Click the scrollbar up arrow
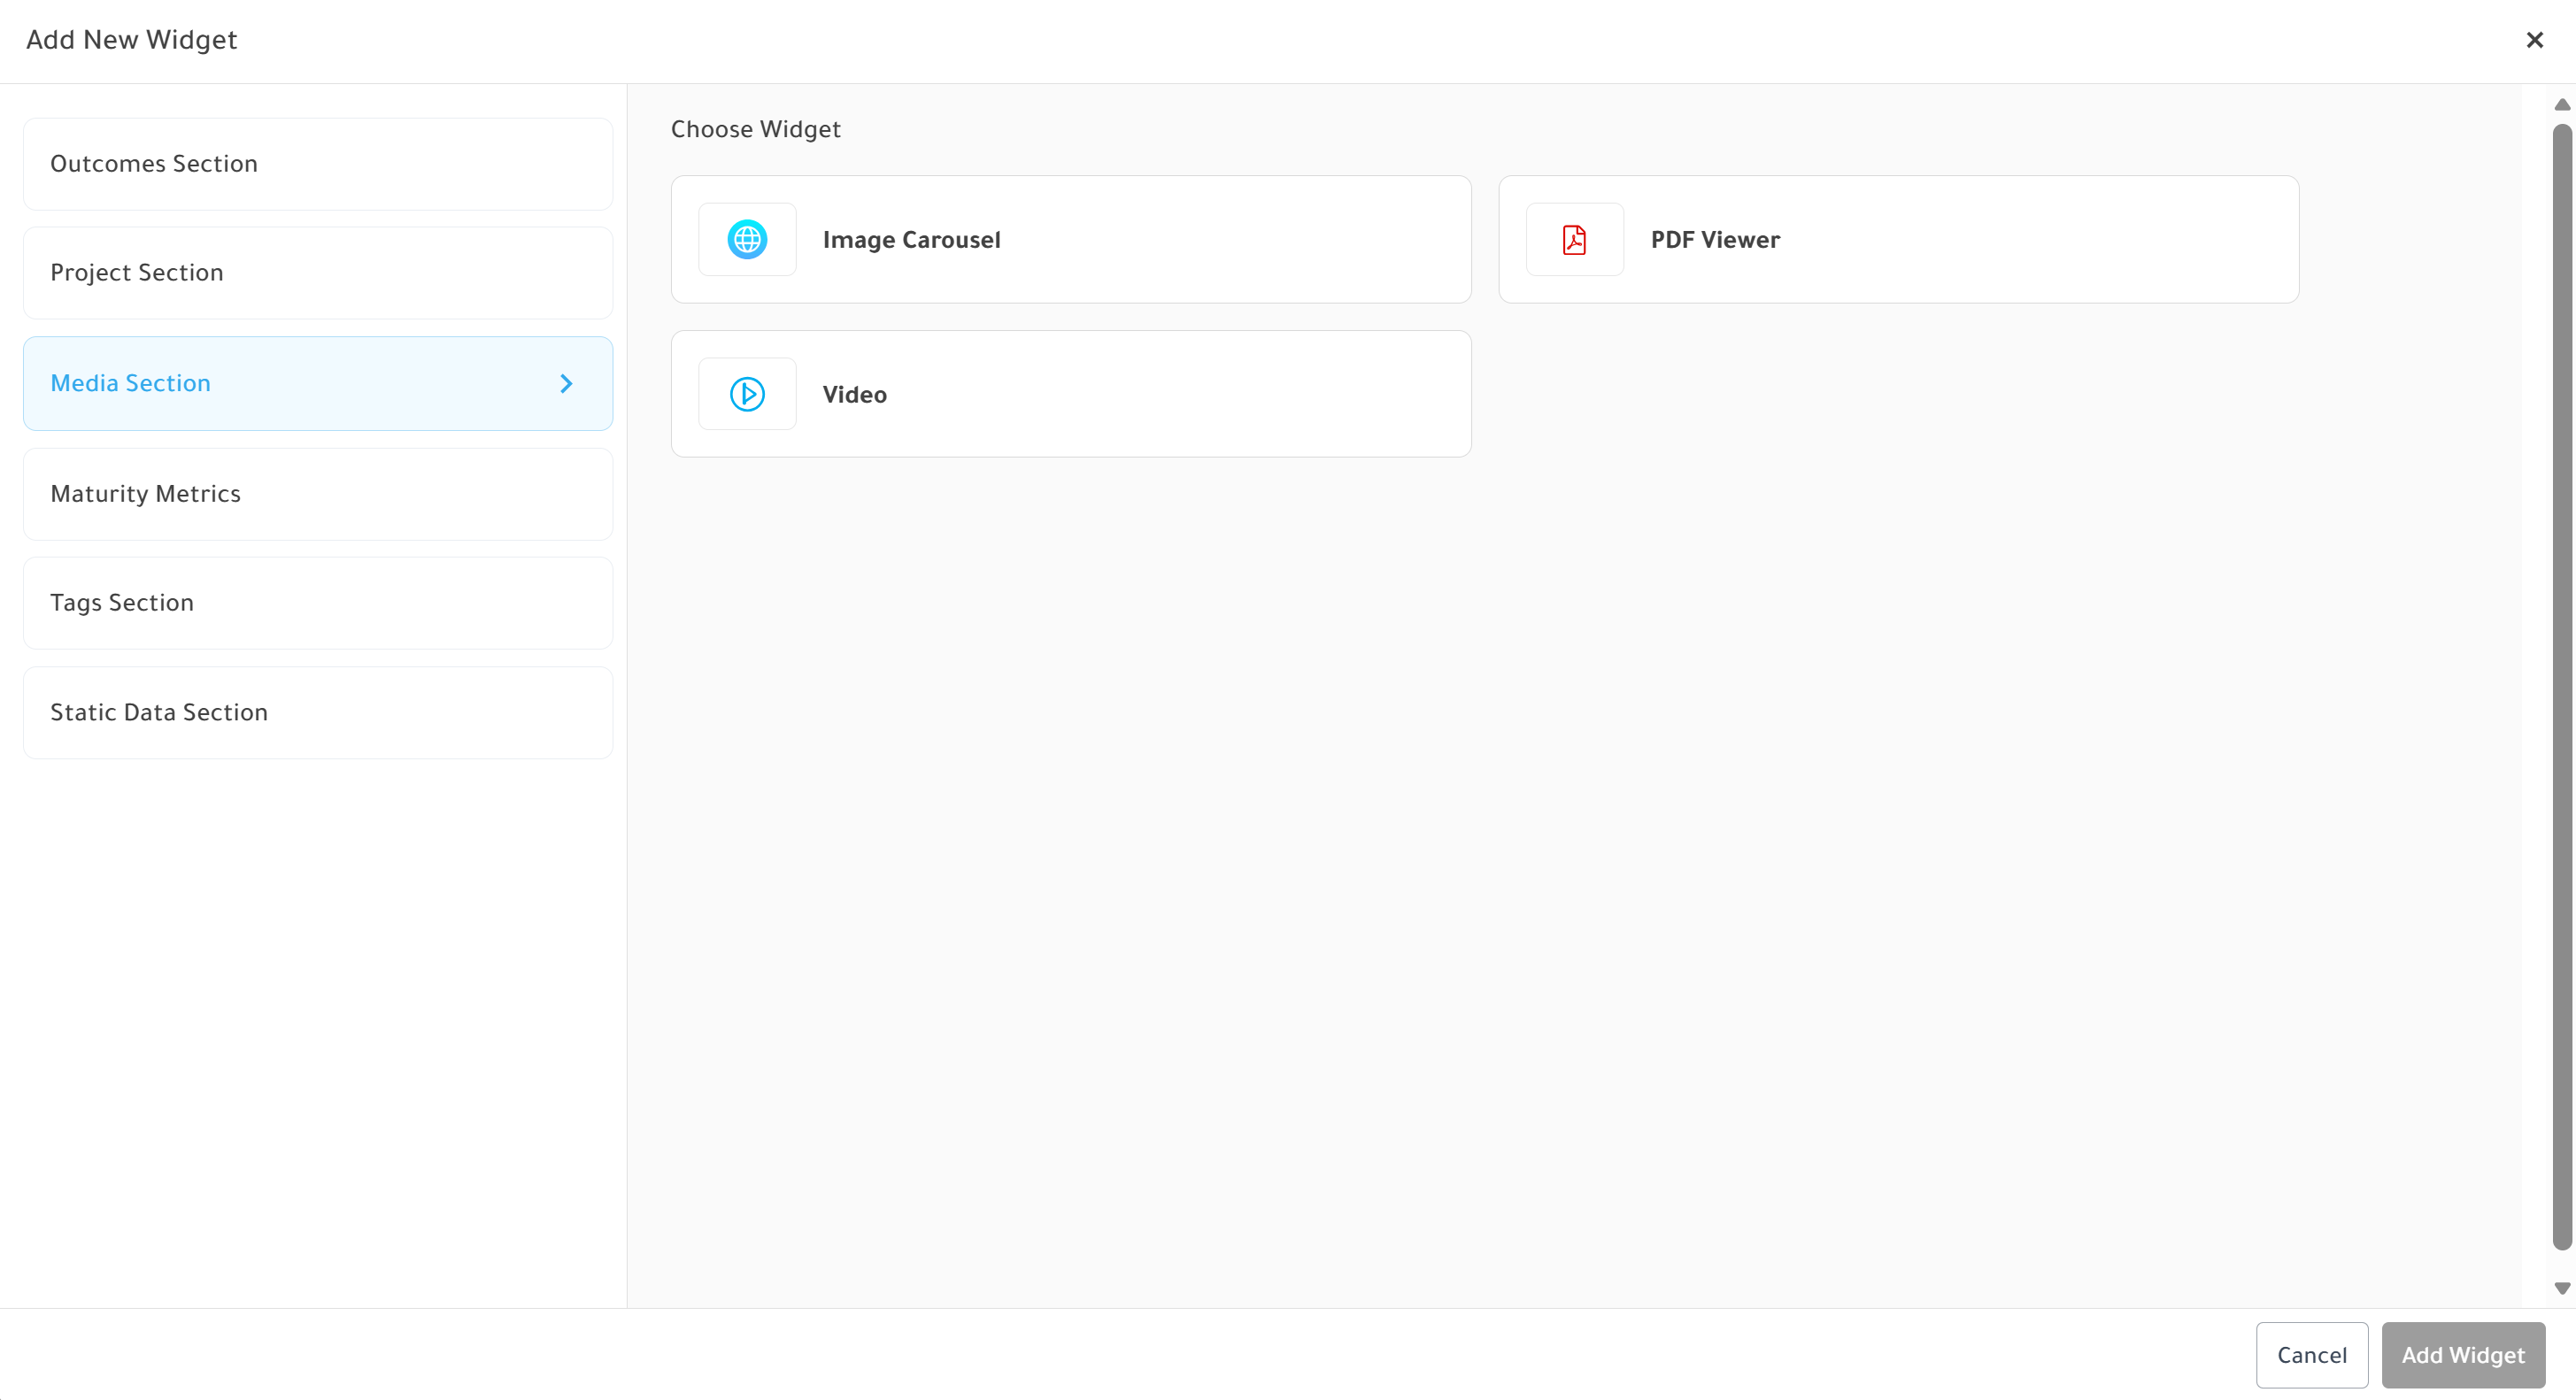 2562,105
